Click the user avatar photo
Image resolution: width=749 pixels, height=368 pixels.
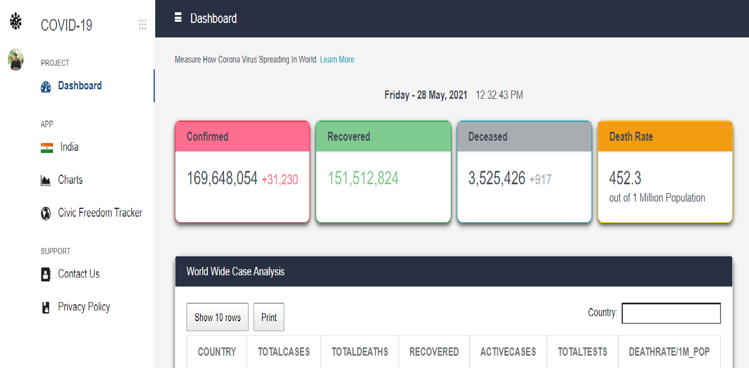pyautogui.click(x=16, y=59)
